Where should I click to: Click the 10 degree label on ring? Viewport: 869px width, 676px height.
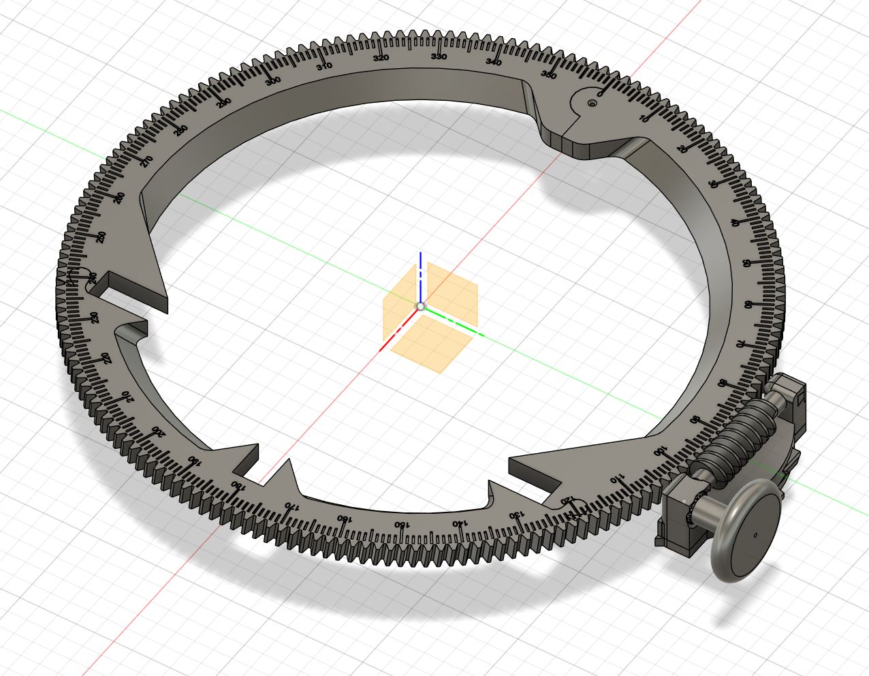pos(645,119)
